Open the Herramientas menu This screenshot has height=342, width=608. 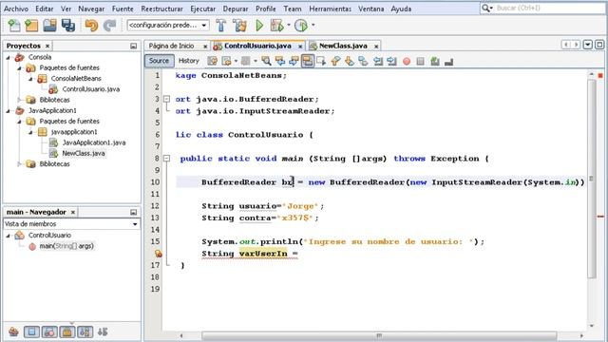(331, 9)
